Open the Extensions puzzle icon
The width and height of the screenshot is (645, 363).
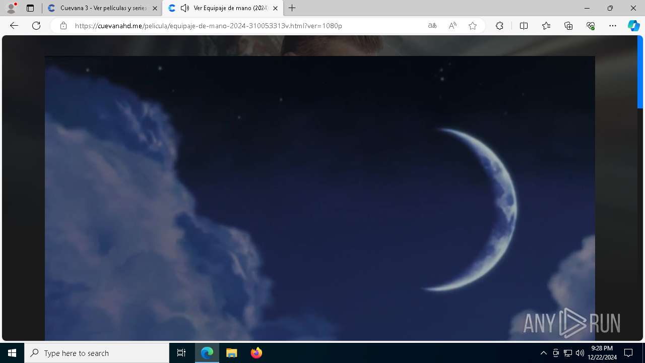[499, 26]
